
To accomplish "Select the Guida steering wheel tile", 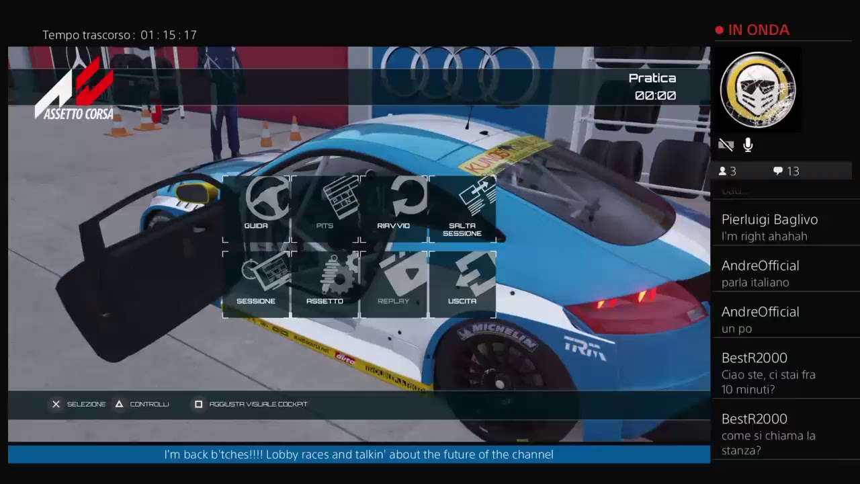I will [x=256, y=209].
